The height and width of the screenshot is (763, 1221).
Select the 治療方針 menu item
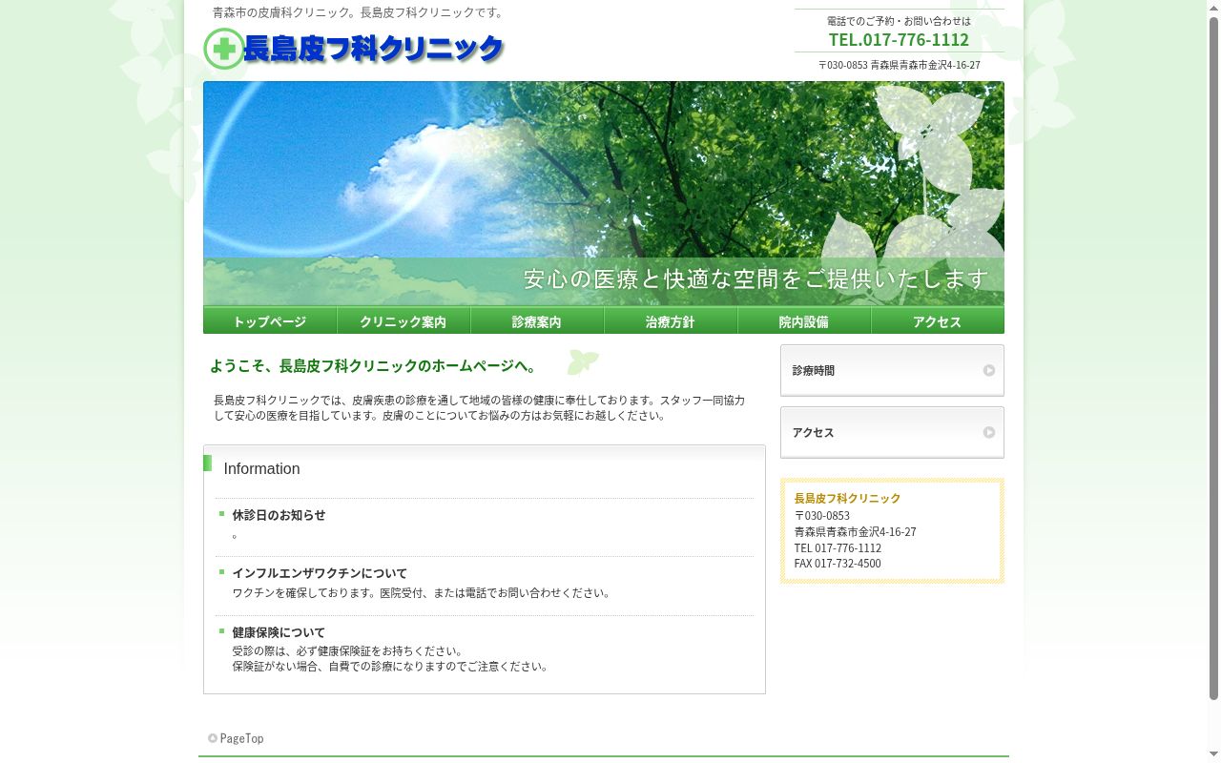click(x=671, y=320)
